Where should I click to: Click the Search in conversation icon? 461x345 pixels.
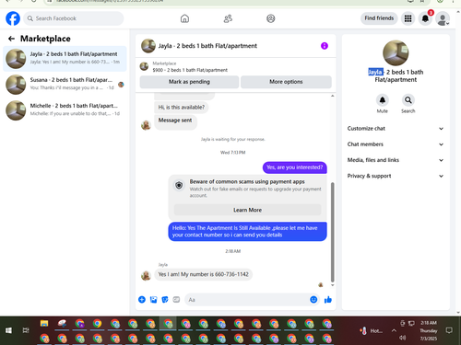tap(408, 100)
